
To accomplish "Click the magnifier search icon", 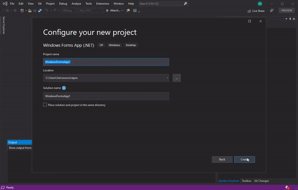I will tap(185, 3).
